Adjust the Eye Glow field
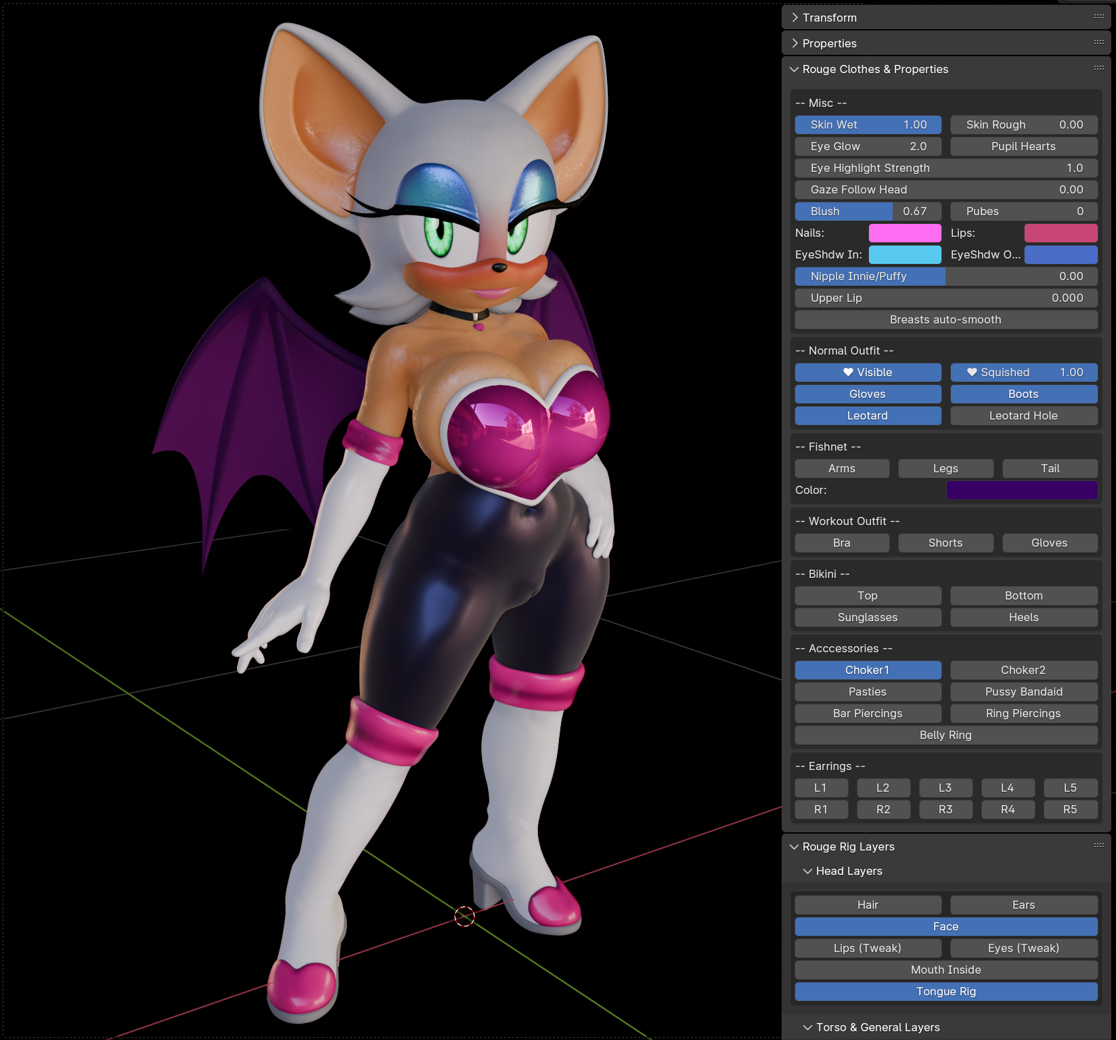This screenshot has height=1040, width=1116. [x=868, y=146]
